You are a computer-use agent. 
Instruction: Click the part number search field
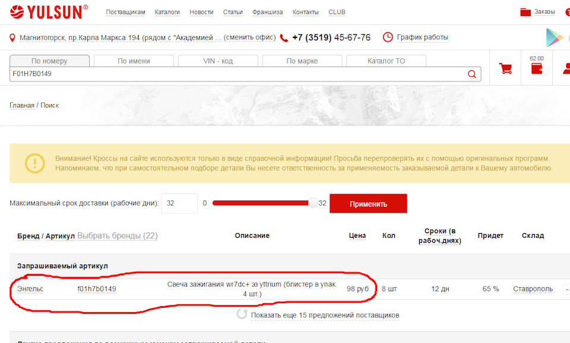(x=237, y=74)
